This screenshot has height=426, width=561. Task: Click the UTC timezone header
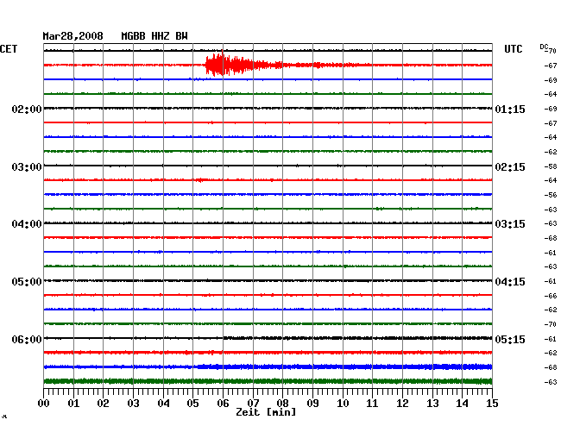(513, 49)
